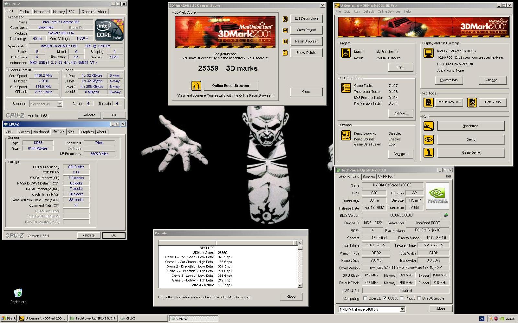Enable the PhysX checkbox in GPU-Z

402,298
